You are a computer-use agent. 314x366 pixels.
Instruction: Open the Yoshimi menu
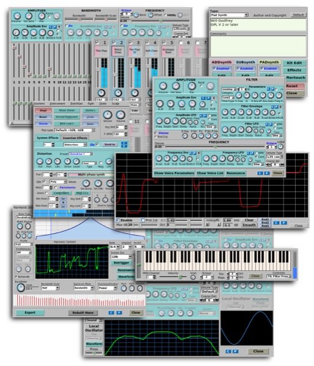39,104
